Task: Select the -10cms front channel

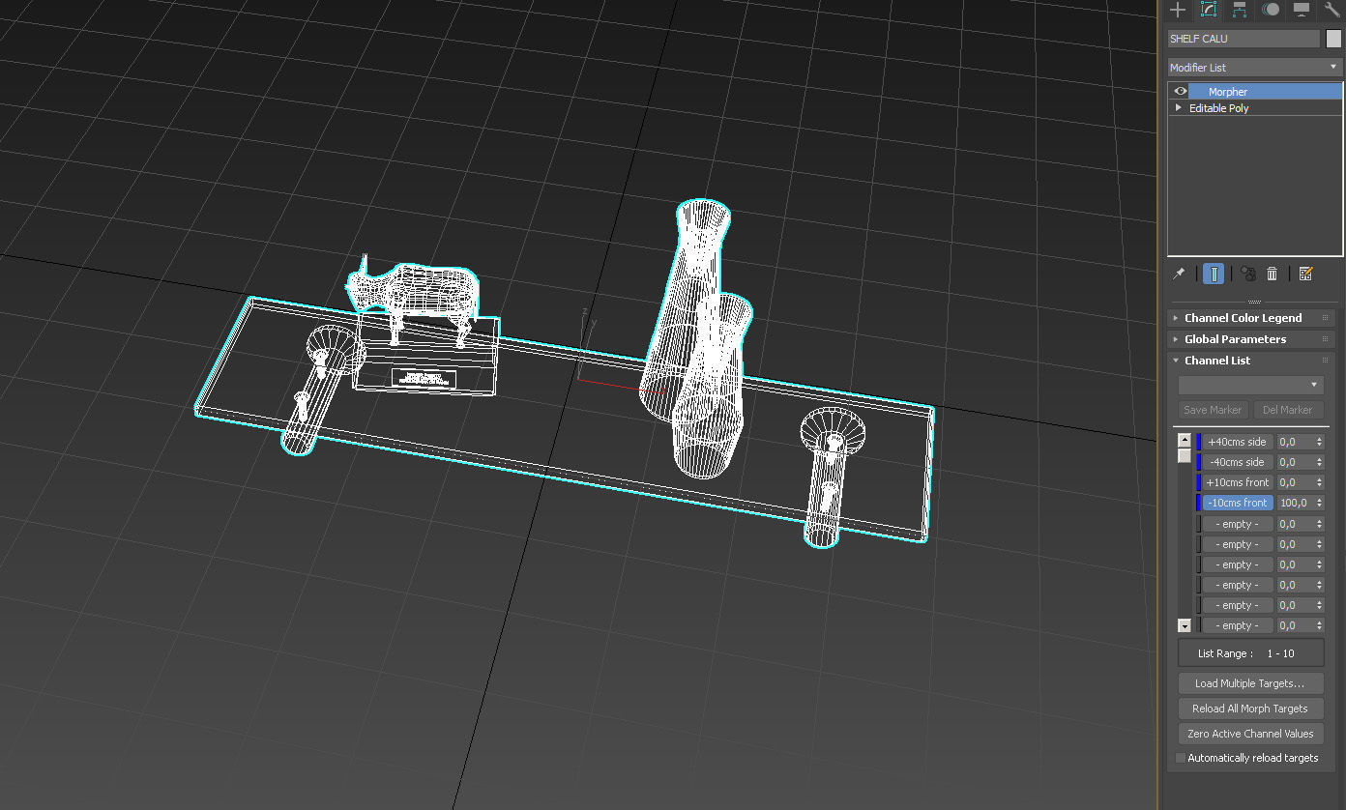Action: pyautogui.click(x=1237, y=503)
